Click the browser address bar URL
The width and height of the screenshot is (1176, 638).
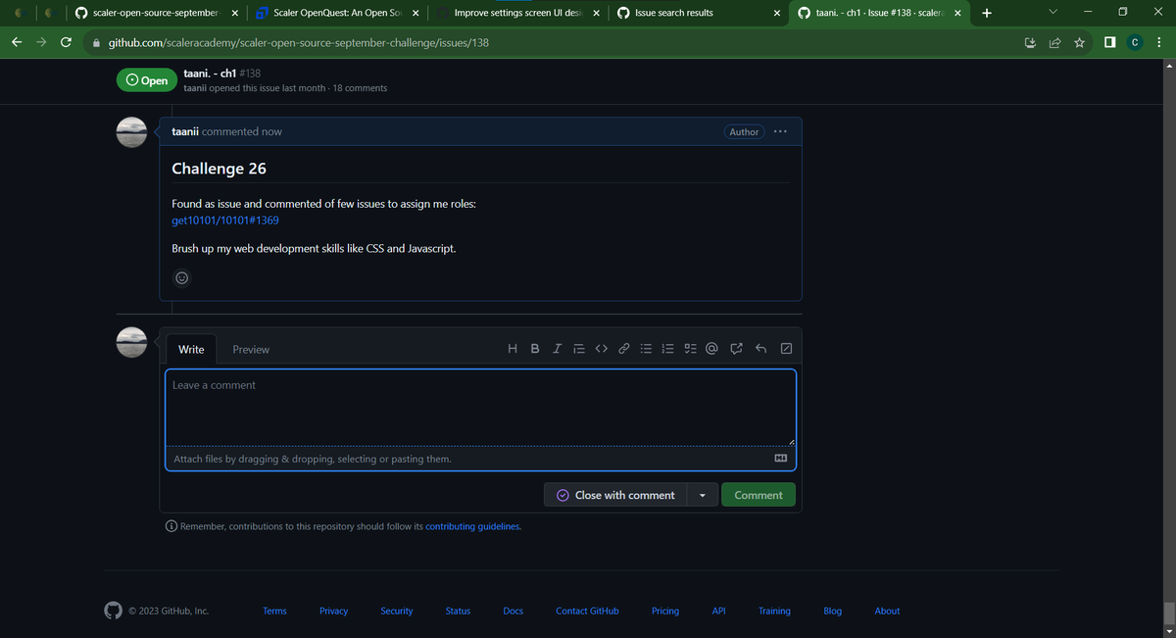click(x=298, y=43)
